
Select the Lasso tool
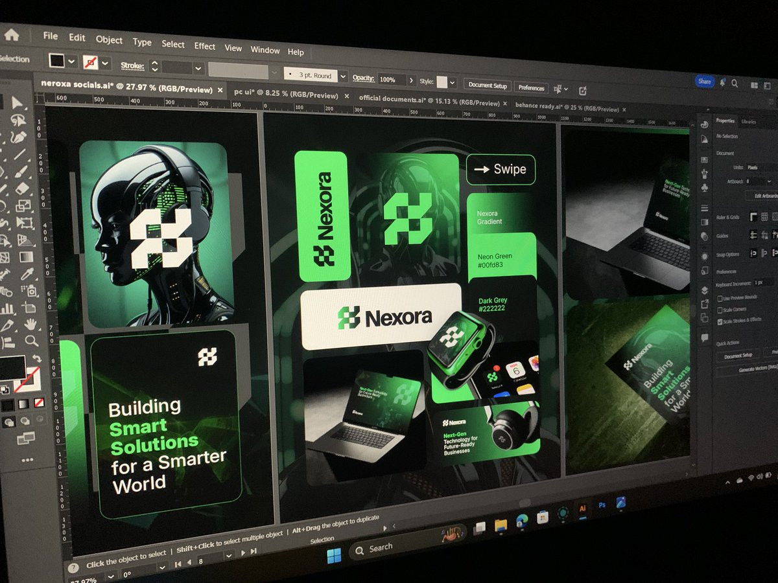click(18, 120)
